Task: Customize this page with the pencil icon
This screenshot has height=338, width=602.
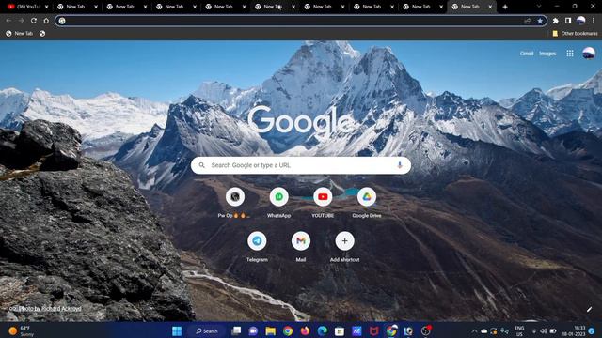Action: (x=589, y=309)
